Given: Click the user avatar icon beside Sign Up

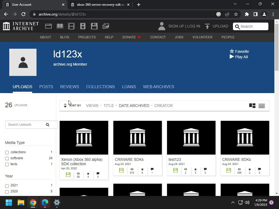Looking at the screenshot, I should pyautogui.click(x=162, y=26).
